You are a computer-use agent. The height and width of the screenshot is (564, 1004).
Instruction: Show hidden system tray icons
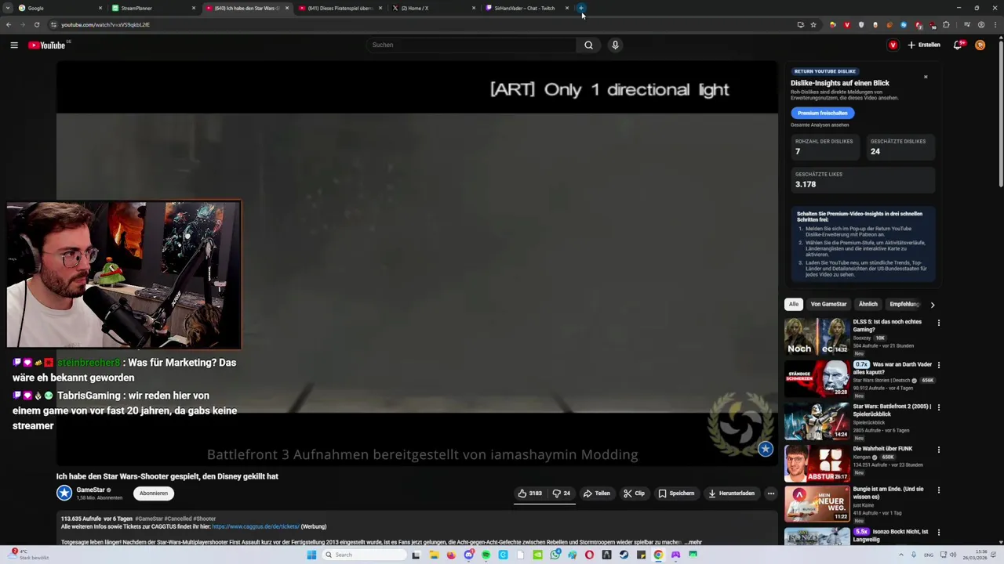click(900, 555)
